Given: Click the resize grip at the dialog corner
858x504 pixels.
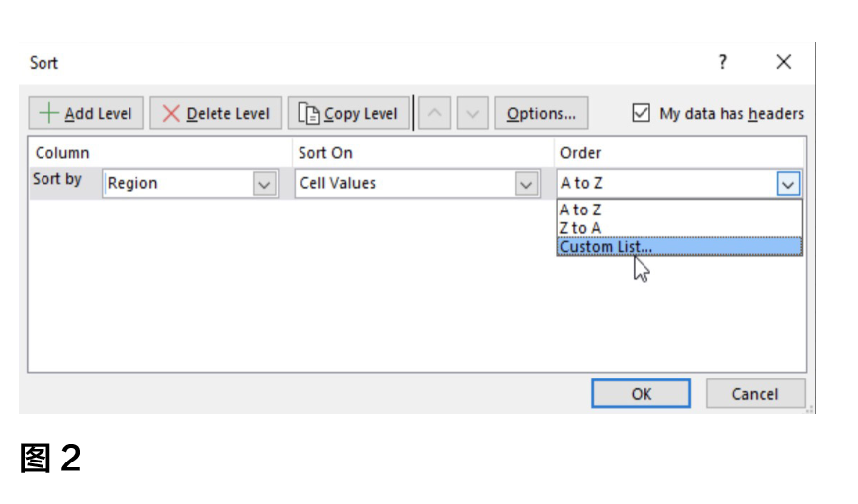Looking at the screenshot, I should (x=810, y=409).
